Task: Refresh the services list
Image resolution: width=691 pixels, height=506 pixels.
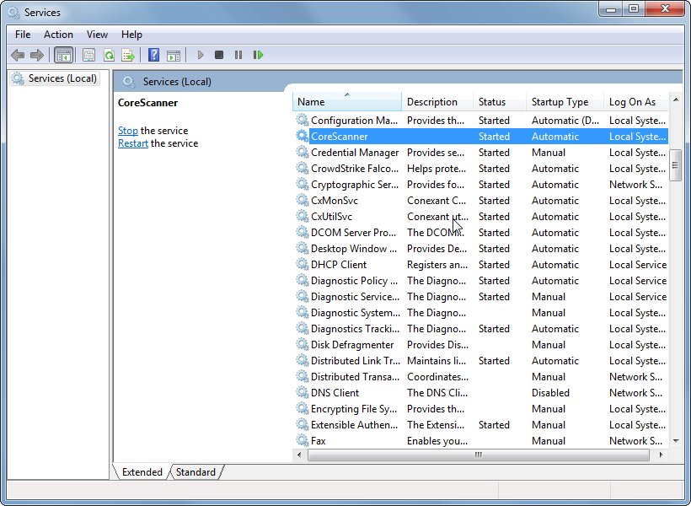Action: click(109, 55)
